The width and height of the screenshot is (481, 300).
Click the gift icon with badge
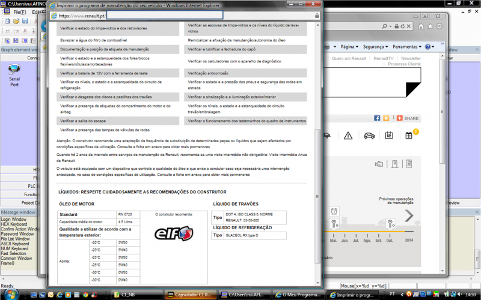[x=409, y=136]
